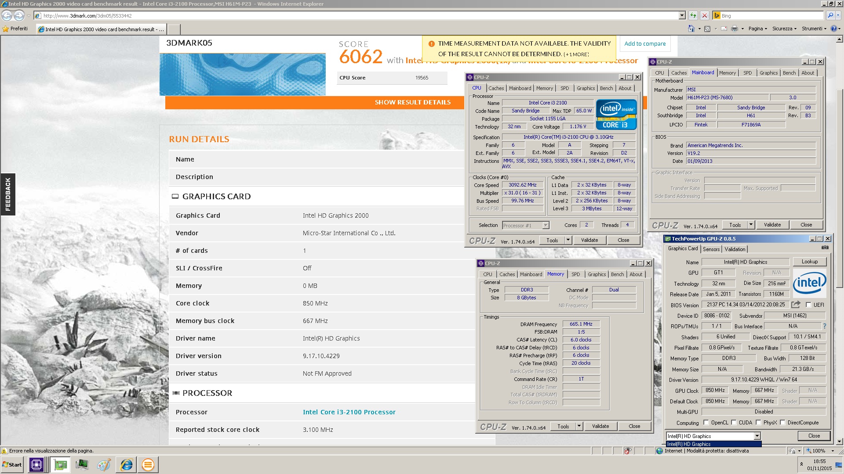Click the browser vertical scrollbar down arrow
Viewport: 844px width, 474px height.
pyautogui.click(x=839, y=442)
